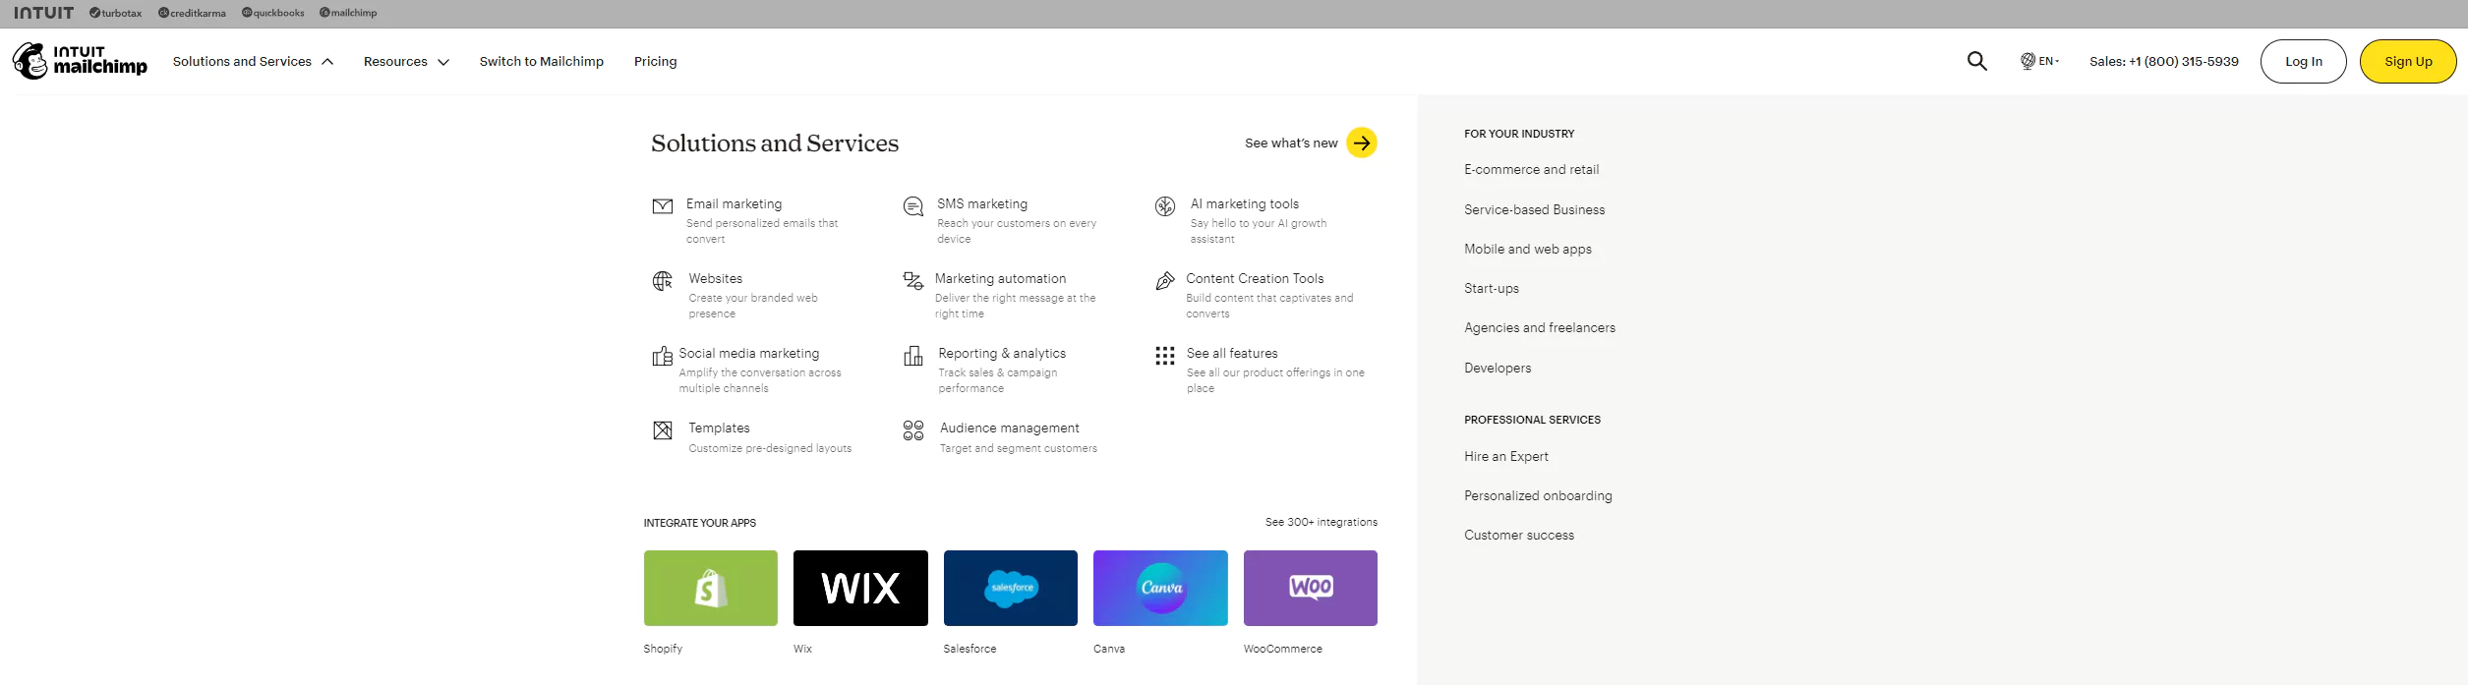Click the Email marketing envelope icon
The width and height of the screenshot is (2468, 685).
coord(663,206)
